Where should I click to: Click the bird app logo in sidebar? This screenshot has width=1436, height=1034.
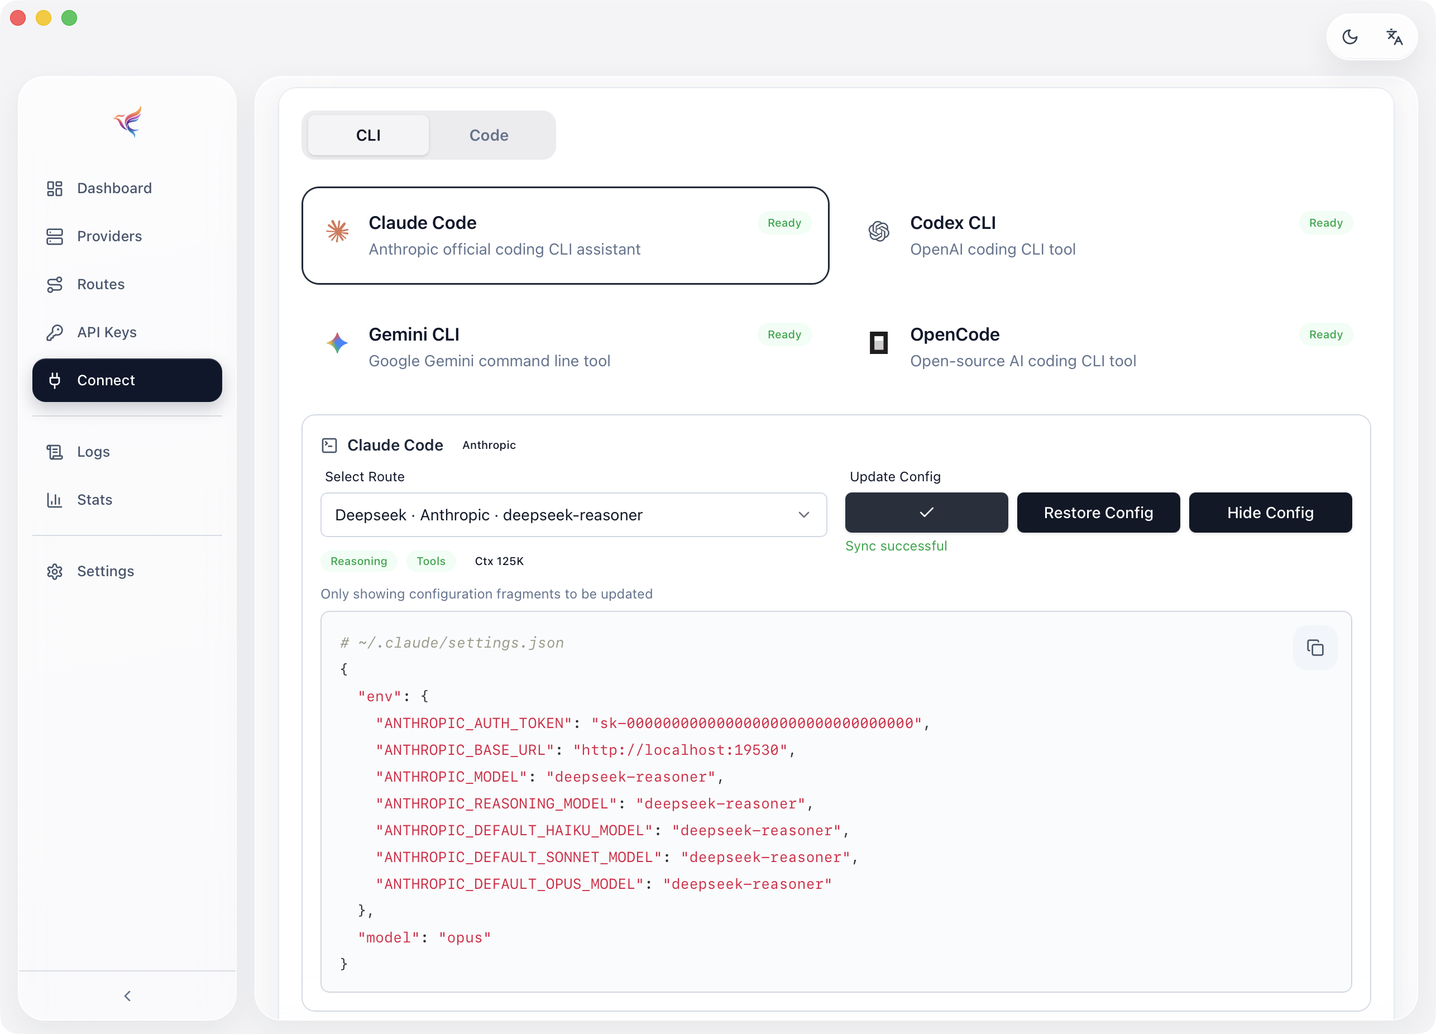[128, 121]
